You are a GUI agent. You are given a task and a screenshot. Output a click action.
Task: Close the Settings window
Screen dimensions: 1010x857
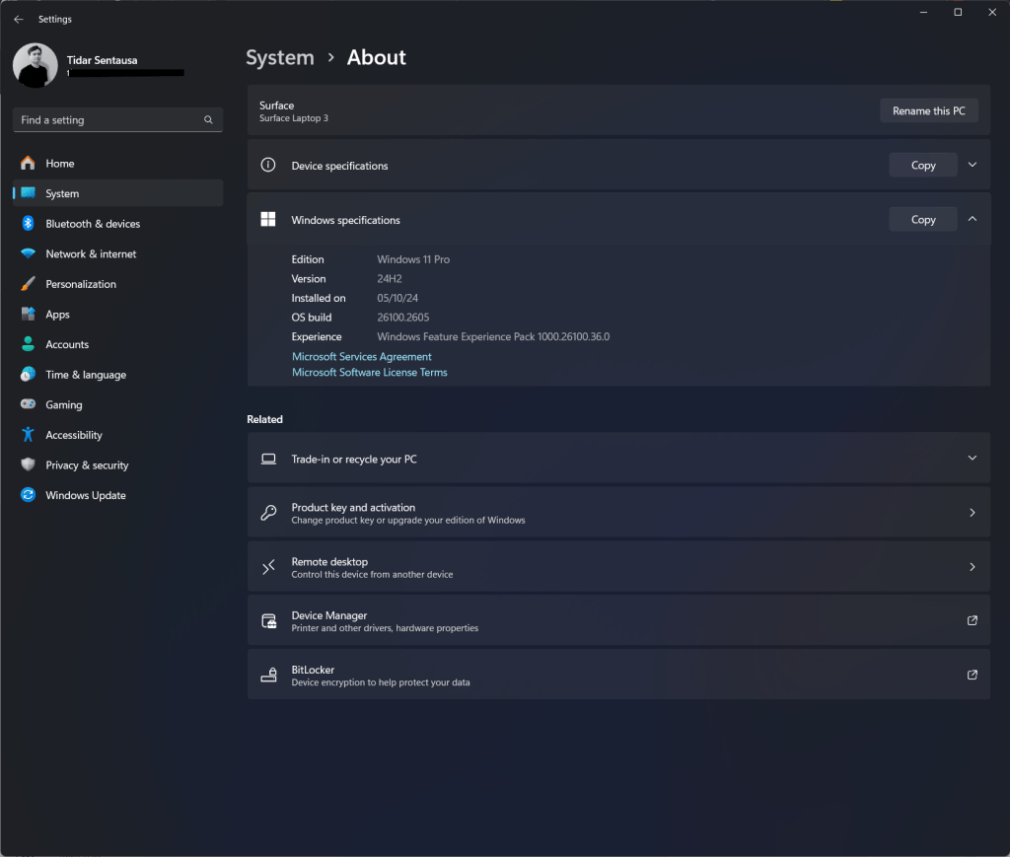[x=992, y=12]
